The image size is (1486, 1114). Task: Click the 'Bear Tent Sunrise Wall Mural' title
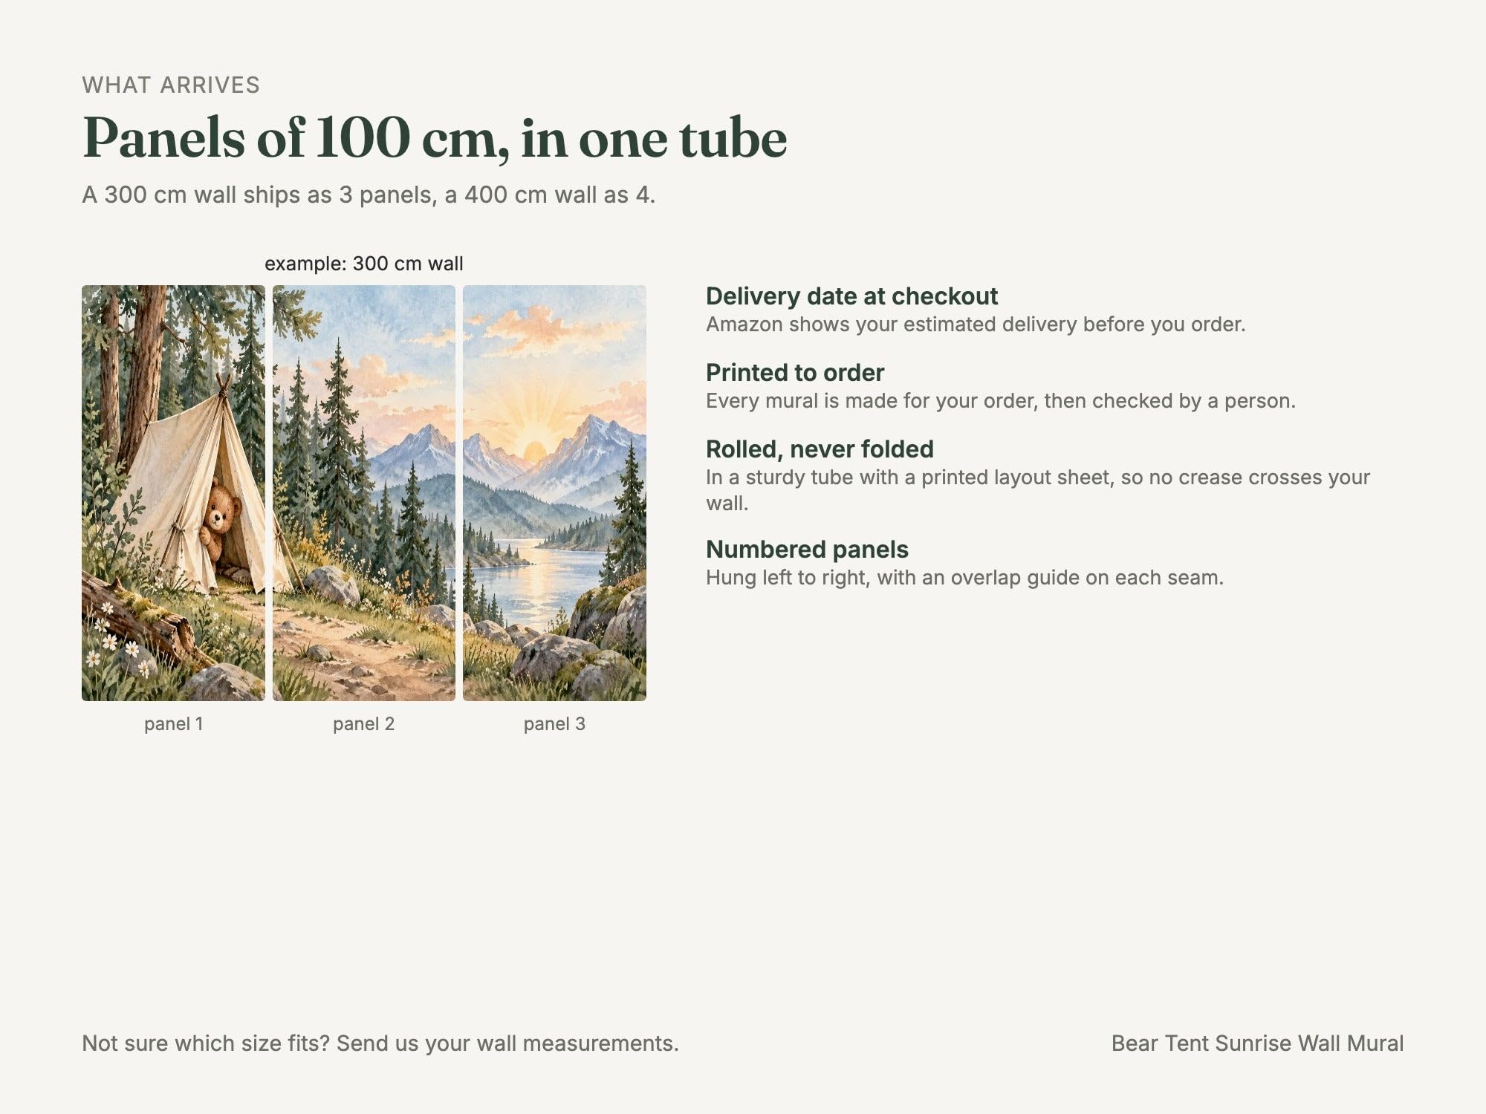[x=1257, y=1043]
